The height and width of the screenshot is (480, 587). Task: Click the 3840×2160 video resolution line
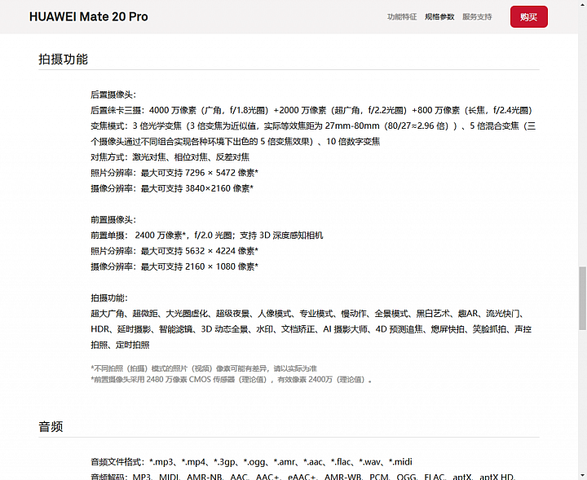coord(172,188)
